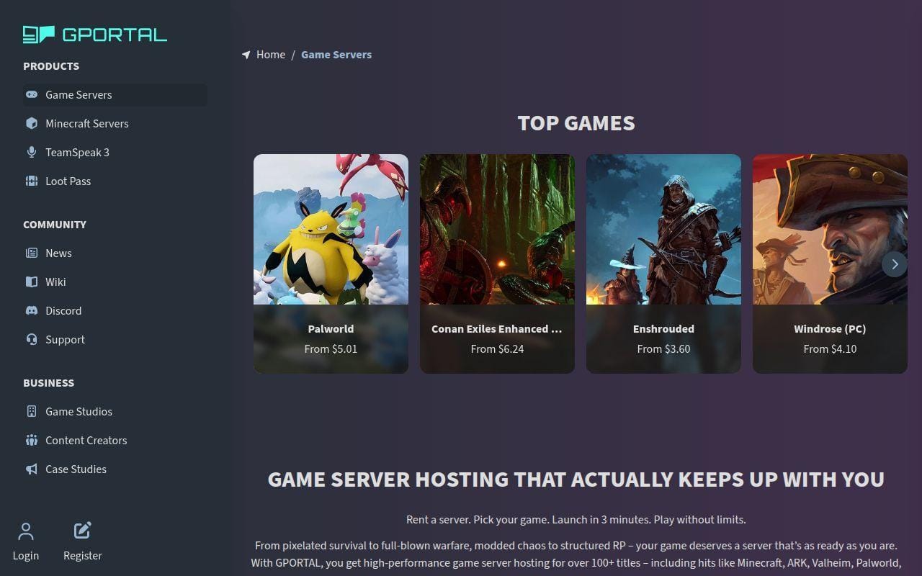This screenshot has width=922, height=576.
Task: Click the Palworld title text
Action: click(x=331, y=328)
